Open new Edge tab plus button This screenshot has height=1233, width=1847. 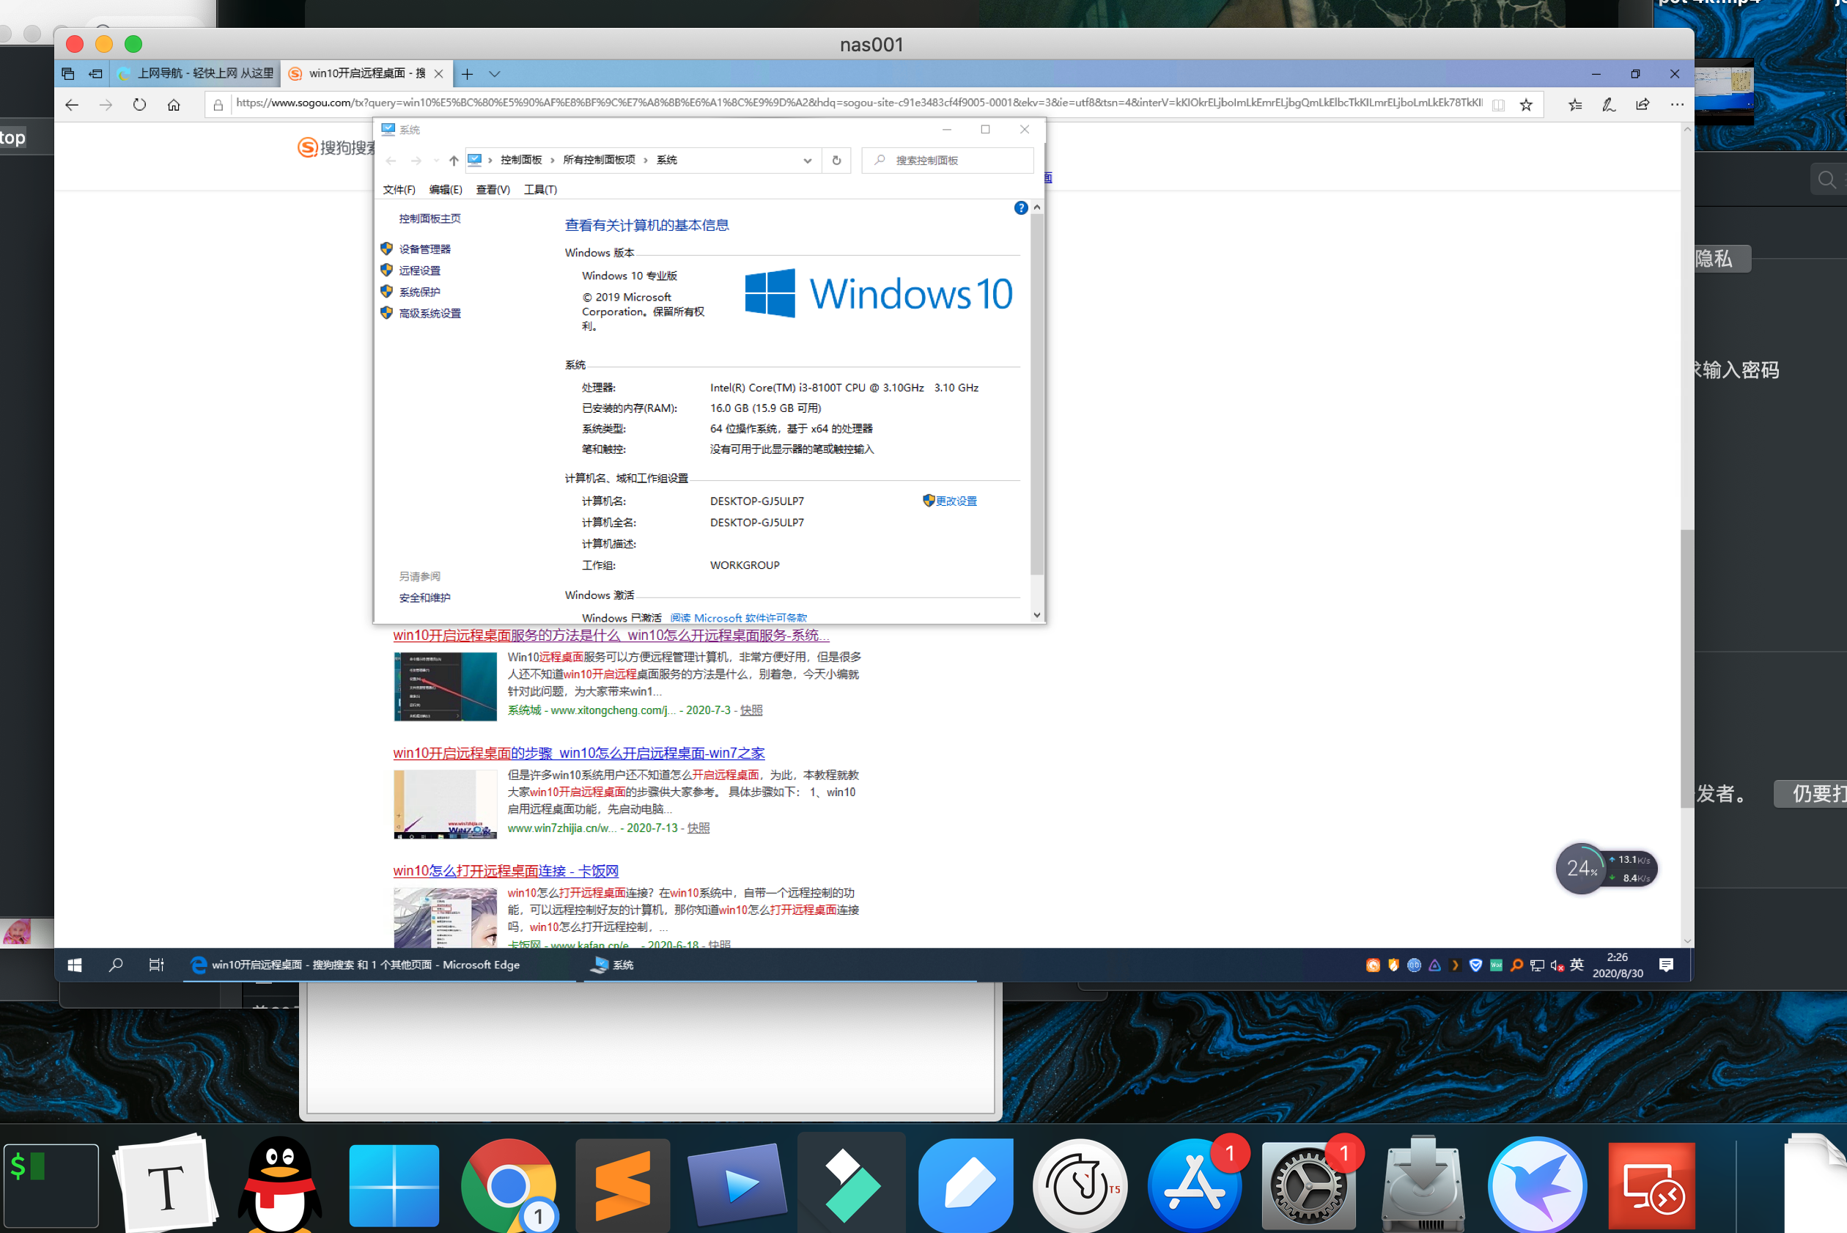pyautogui.click(x=467, y=74)
